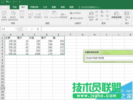Open the 数据 (Data) tab
Viewport: 133px width, 100px height.
(54, 7)
